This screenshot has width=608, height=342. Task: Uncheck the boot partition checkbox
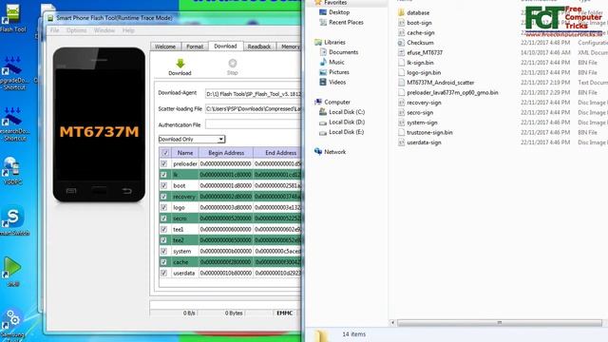click(164, 186)
